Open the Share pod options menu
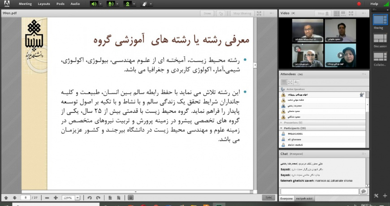This screenshot has height=206, width=390. (x=272, y=13)
